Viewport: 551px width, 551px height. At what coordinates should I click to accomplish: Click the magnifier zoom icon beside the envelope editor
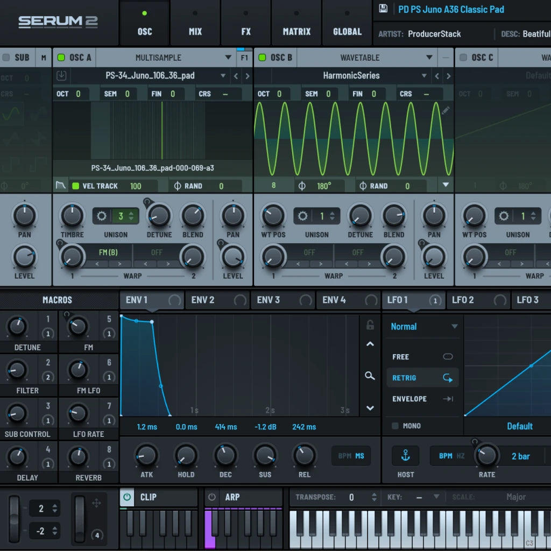click(370, 376)
